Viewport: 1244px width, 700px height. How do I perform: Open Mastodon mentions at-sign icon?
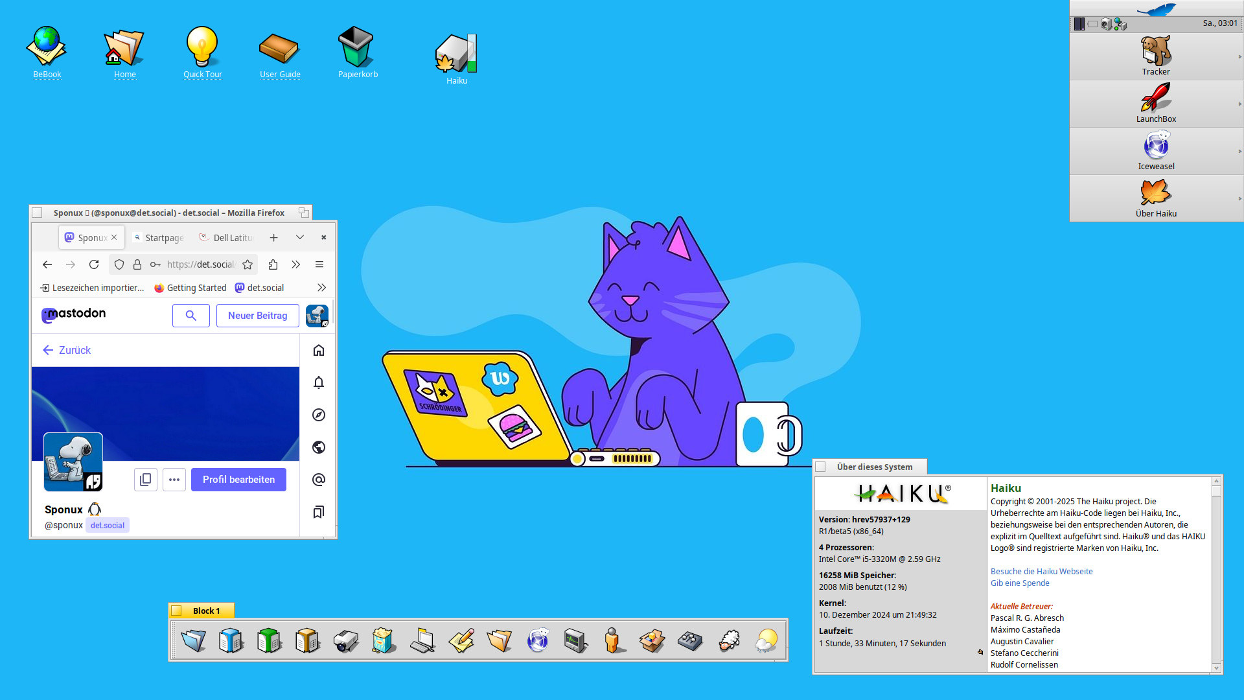(318, 480)
